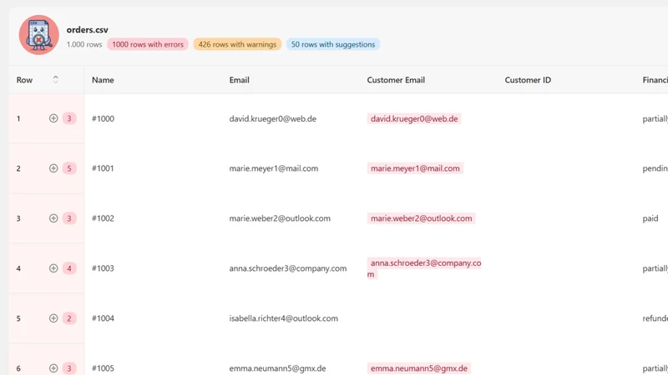668x375 pixels.
Task: Click highlighted marie.meyer1@mail.com Customer Email error
Action: point(415,168)
